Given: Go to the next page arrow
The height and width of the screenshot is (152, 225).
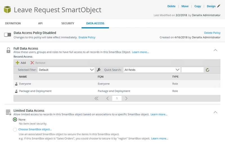Looking at the screenshot, I should (x=126, y=98).
